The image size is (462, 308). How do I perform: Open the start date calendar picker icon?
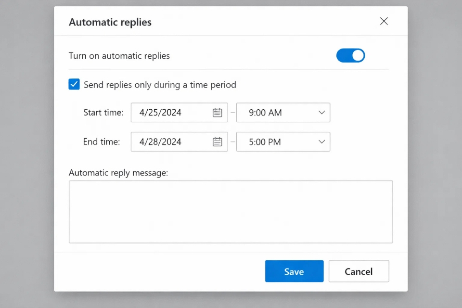(x=217, y=113)
